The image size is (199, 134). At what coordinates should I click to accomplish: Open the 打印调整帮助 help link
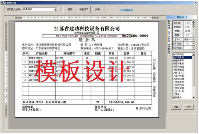(126, 10)
